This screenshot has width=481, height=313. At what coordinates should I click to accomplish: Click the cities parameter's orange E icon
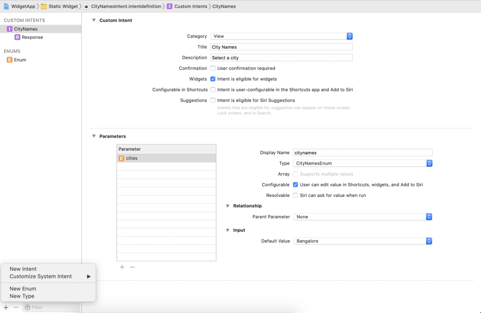coord(122,158)
